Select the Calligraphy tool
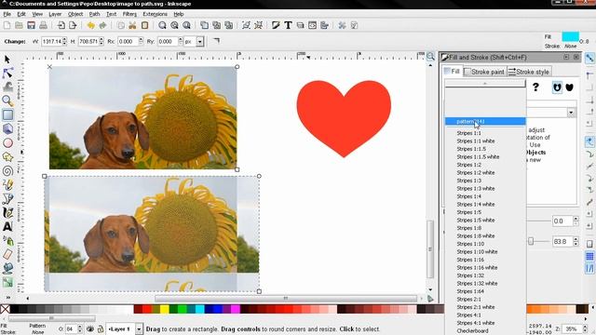This screenshot has width=596, height=335. coord(7,213)
